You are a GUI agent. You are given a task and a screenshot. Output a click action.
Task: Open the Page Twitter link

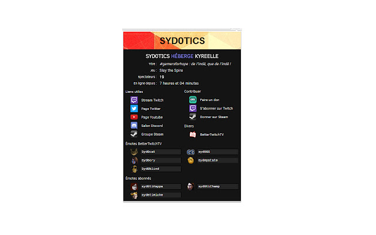coord(151,109)
